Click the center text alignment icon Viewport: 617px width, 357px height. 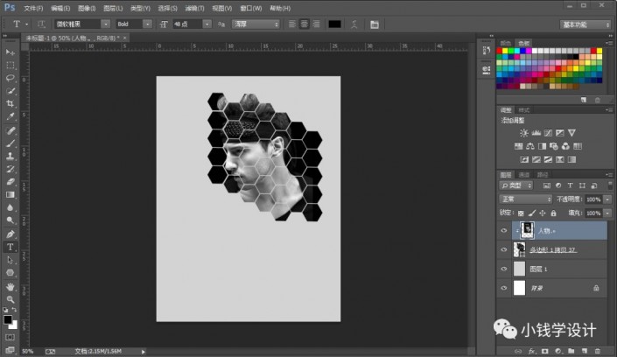tap(303, 24)
